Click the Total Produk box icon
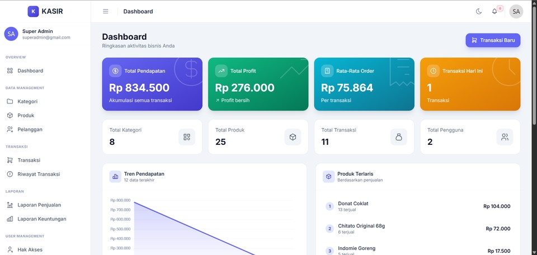 [x=293, y=137]
